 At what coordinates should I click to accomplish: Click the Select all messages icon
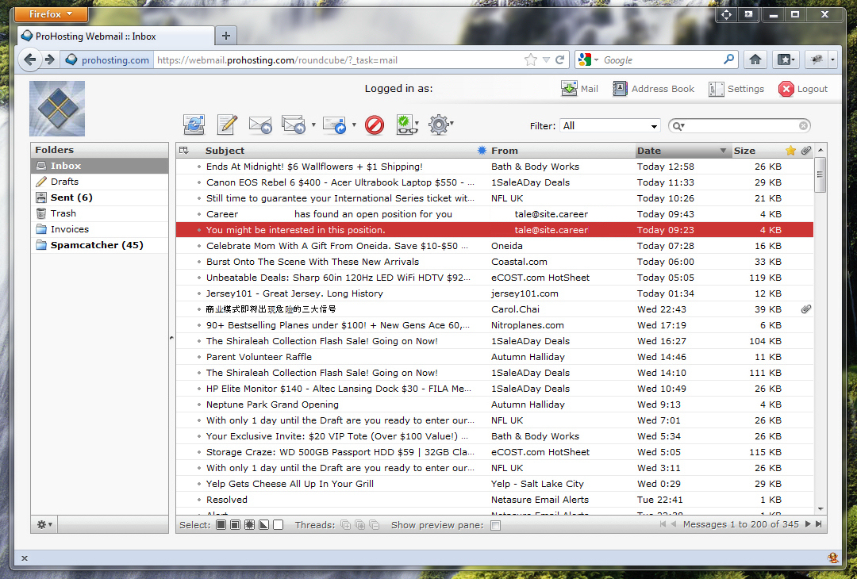pos(221,525)
